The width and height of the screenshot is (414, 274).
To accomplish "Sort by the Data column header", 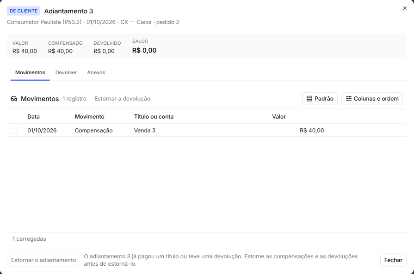I will (33, 117).
